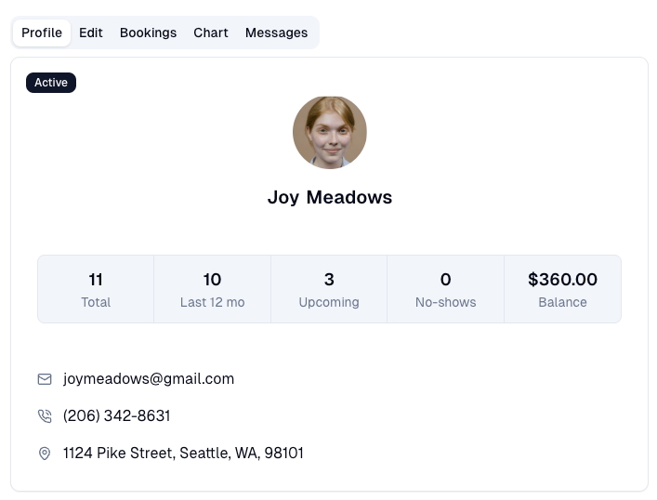This screenshot has width=657, height=500.
Task: Open the Messages tab
Action: [276, 33]
